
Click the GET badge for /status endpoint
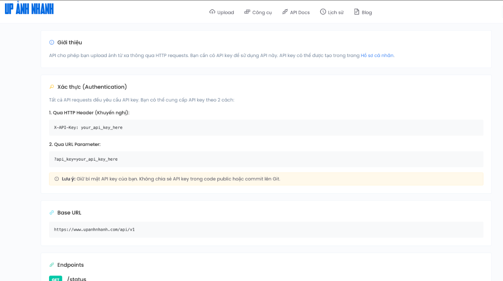click(55, 278)
